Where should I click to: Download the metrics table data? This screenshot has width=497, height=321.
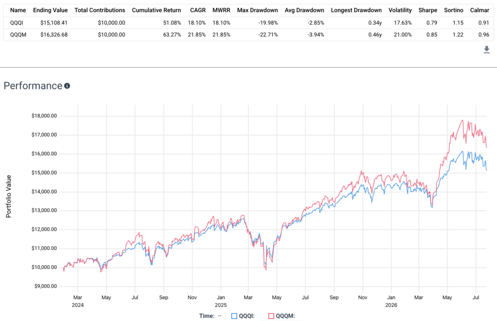point(486,50)
